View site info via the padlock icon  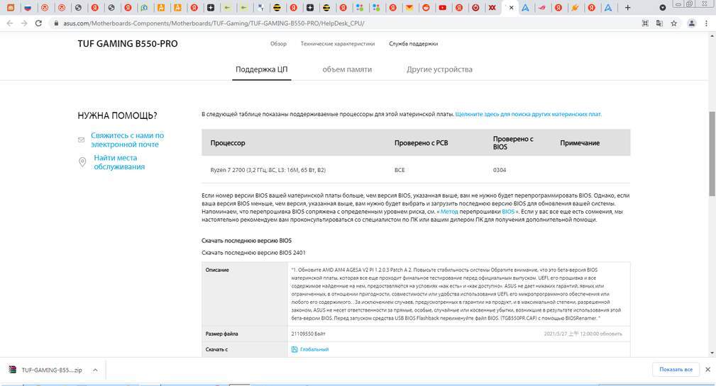pyautogui.click(x=56, y=23)
